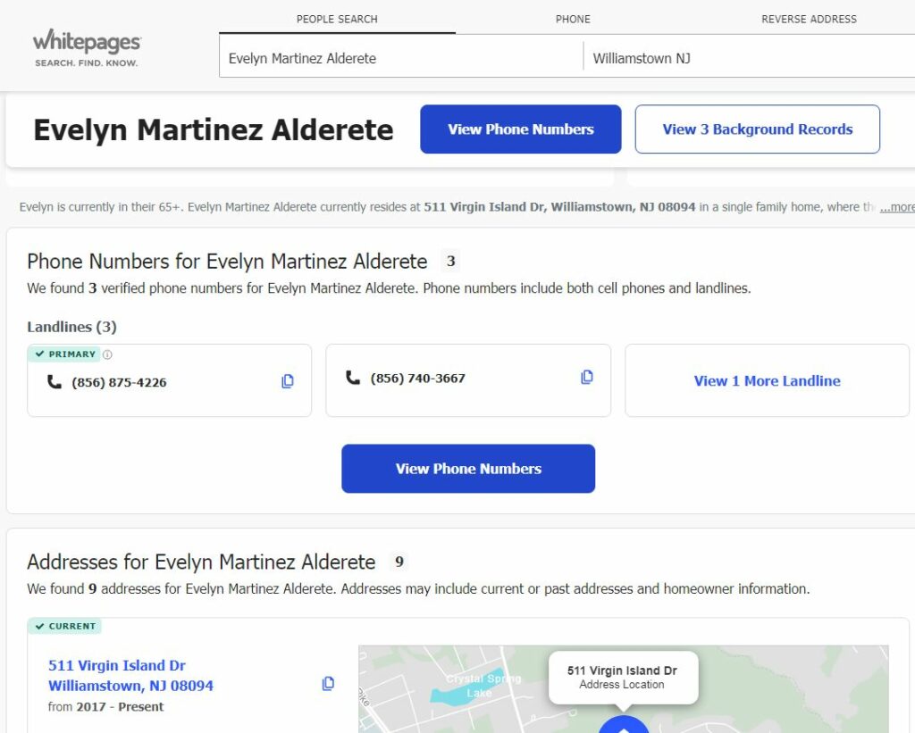Copy the 511 Virgin Island Dr address
915x733 pixels.
point(329,683)
